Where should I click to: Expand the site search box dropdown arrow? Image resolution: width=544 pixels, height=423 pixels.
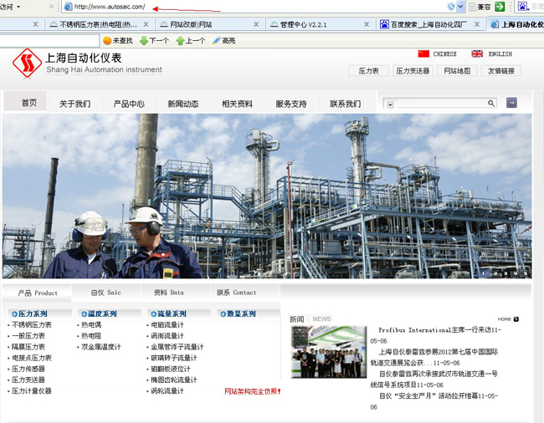pyautogui.click(x=390, y=104)
